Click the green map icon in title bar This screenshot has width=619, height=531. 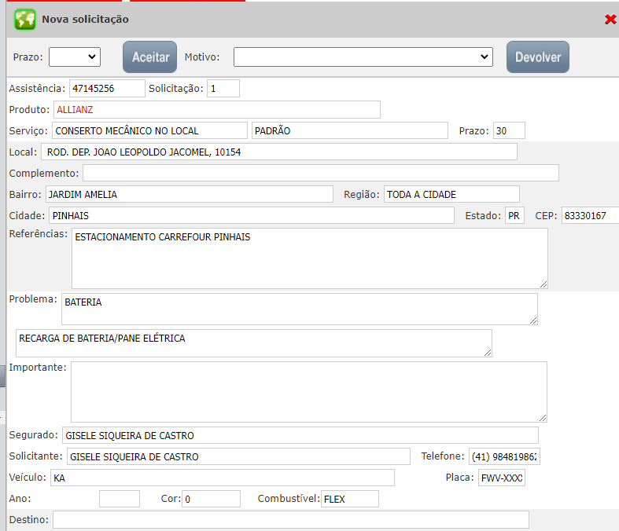click(25, 19)
